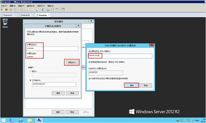Click the take snapshot clock icon
This screenshot has width=206, height=123.
[x=28, y=10]
